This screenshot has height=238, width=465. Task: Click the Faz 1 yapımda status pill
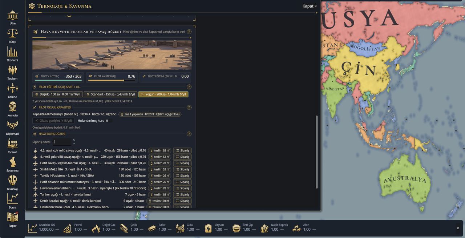click(150, 114)
